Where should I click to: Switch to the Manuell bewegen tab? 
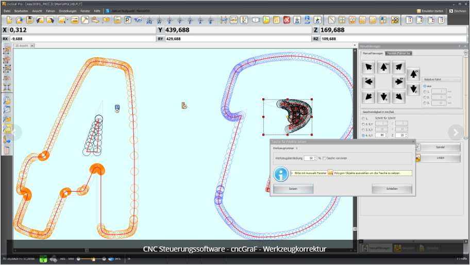click(373, 53)
